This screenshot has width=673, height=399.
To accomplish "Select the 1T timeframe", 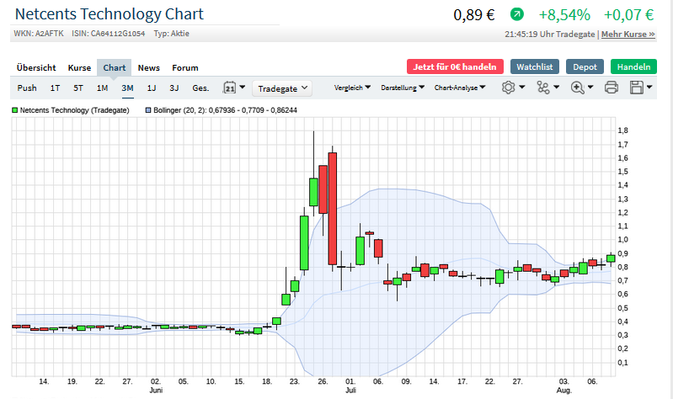I will pyautogui.click(x=55, y=88).
